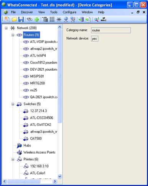The image size is (148, 186).
Task: Click the tree scroll up arrow
Action: point(60,27)
